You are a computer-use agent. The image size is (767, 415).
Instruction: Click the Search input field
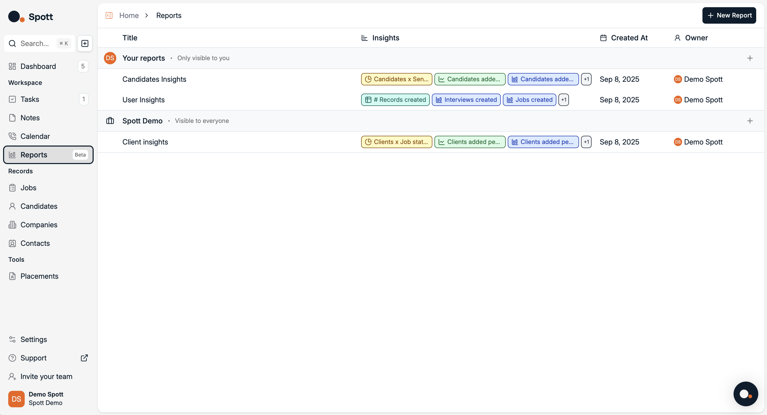(x=34, y=43)
